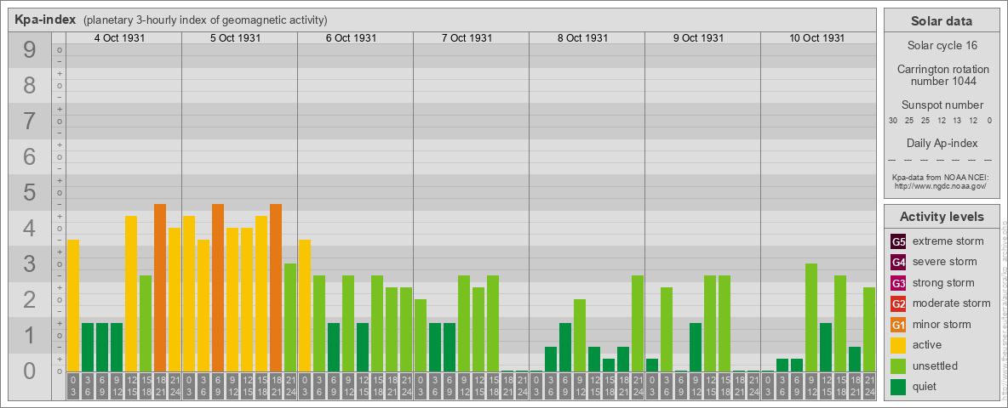1008x408 pixels.
Task: Select the 7 Oct 1931 date header
Action: coord(467,38)
